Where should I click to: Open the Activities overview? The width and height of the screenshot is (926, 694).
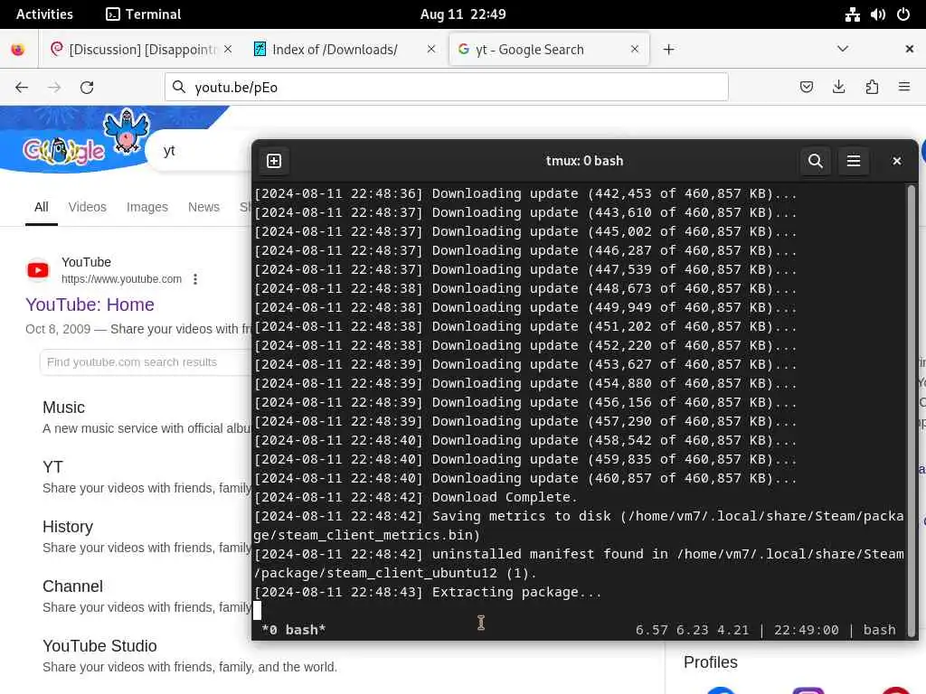44,14
